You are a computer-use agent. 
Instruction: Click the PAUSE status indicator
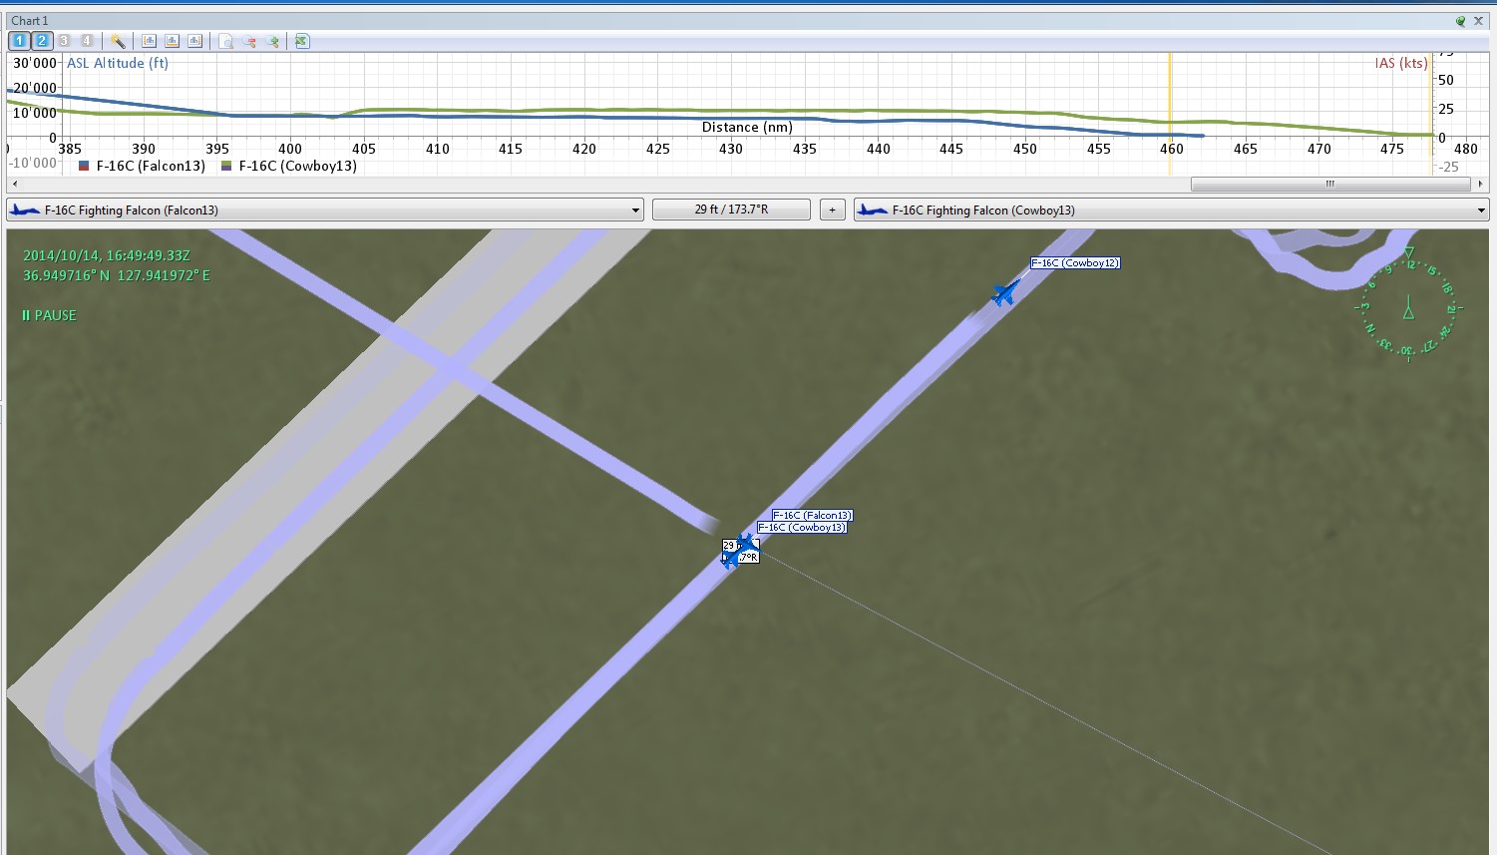pyautogui.click(x=49, y=315)
